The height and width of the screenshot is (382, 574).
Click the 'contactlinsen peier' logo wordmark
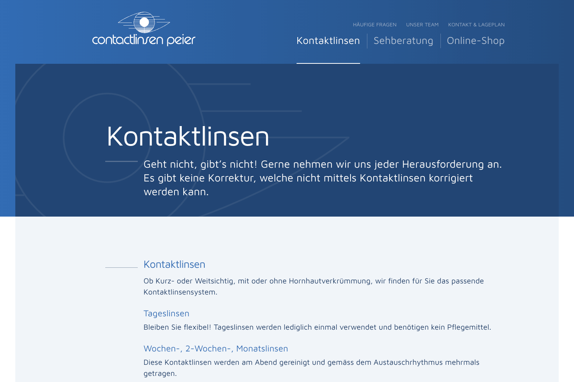pos(144,40)
